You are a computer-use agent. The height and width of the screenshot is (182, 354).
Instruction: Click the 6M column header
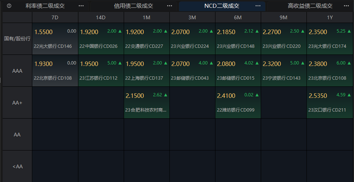point(238,18)
